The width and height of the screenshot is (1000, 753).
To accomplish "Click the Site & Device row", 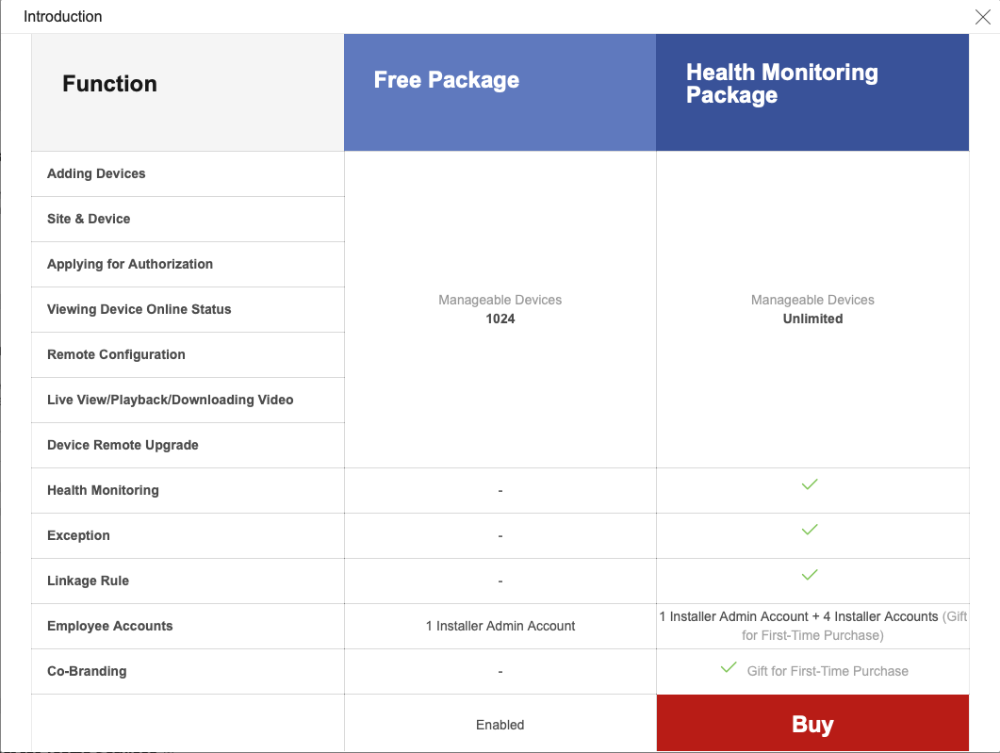I will click(89, 219).
